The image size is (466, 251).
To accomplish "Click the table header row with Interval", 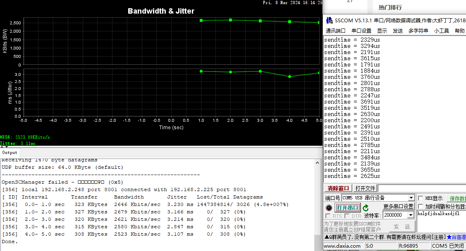I will point(132,197).
